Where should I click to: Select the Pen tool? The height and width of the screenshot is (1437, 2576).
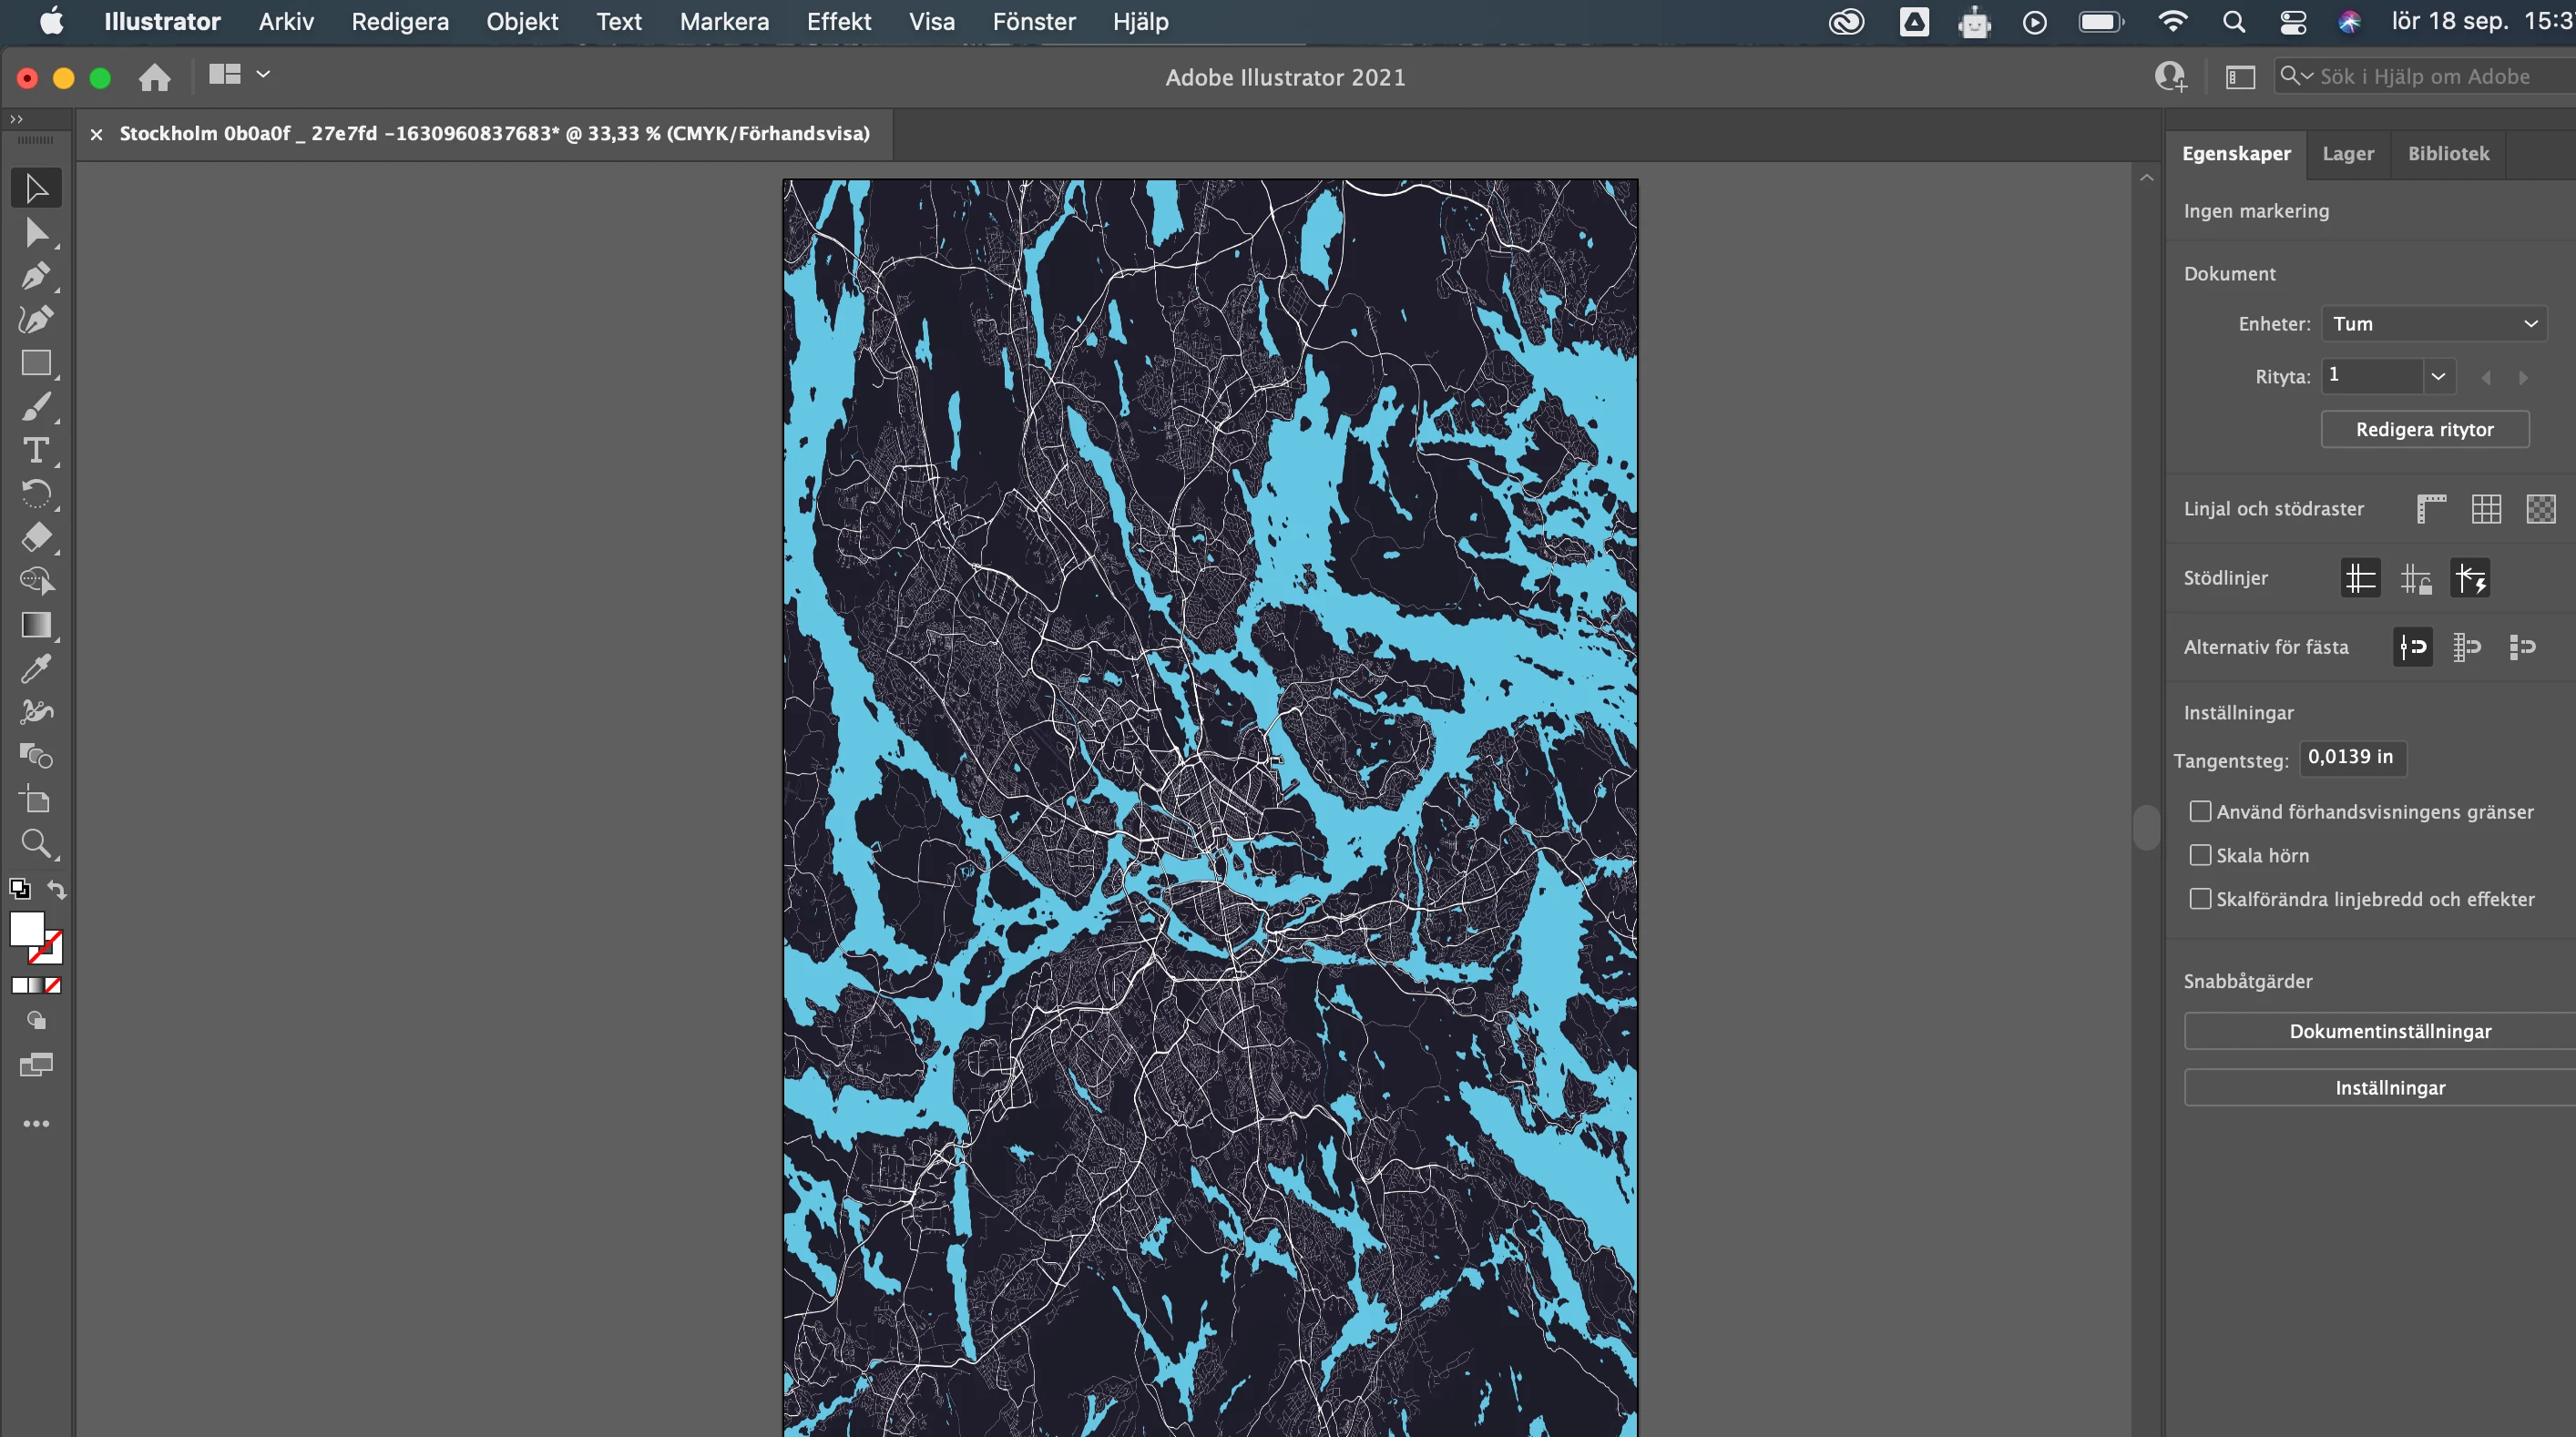36,275
